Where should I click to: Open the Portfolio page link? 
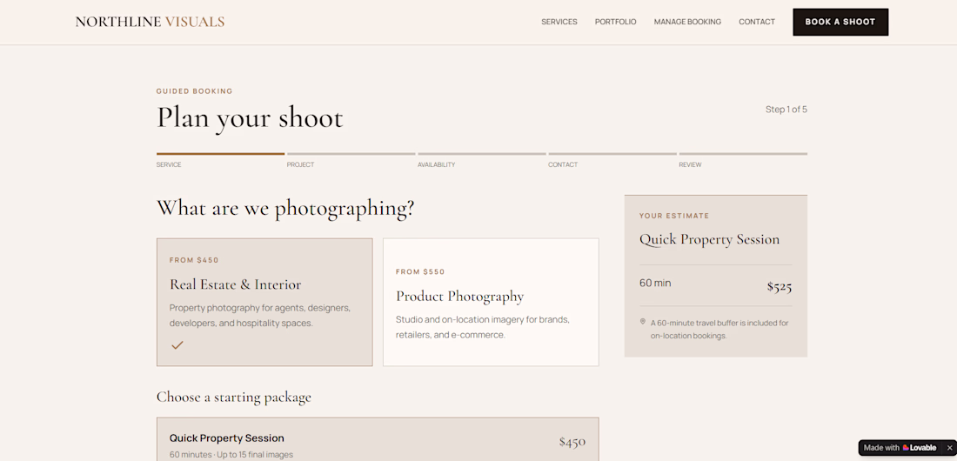point(615,22)
